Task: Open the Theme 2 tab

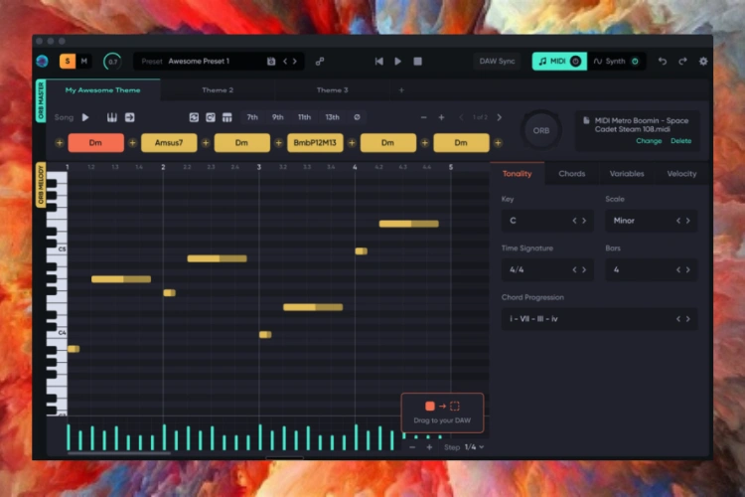Action: tap(218, 90)
